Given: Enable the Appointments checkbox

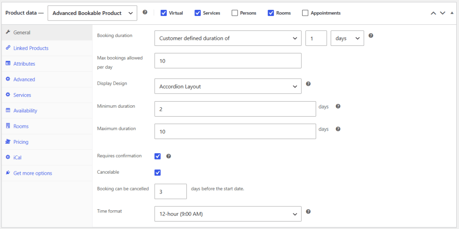Looking at the screenshot, I should click(305, 13).
